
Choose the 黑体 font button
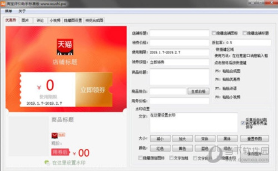click(x=227, y=139)
